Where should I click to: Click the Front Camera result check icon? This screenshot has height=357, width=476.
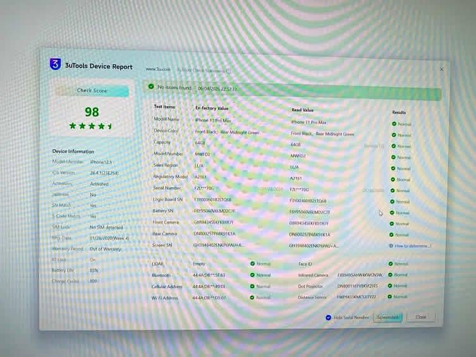click(x=391, y=224)
